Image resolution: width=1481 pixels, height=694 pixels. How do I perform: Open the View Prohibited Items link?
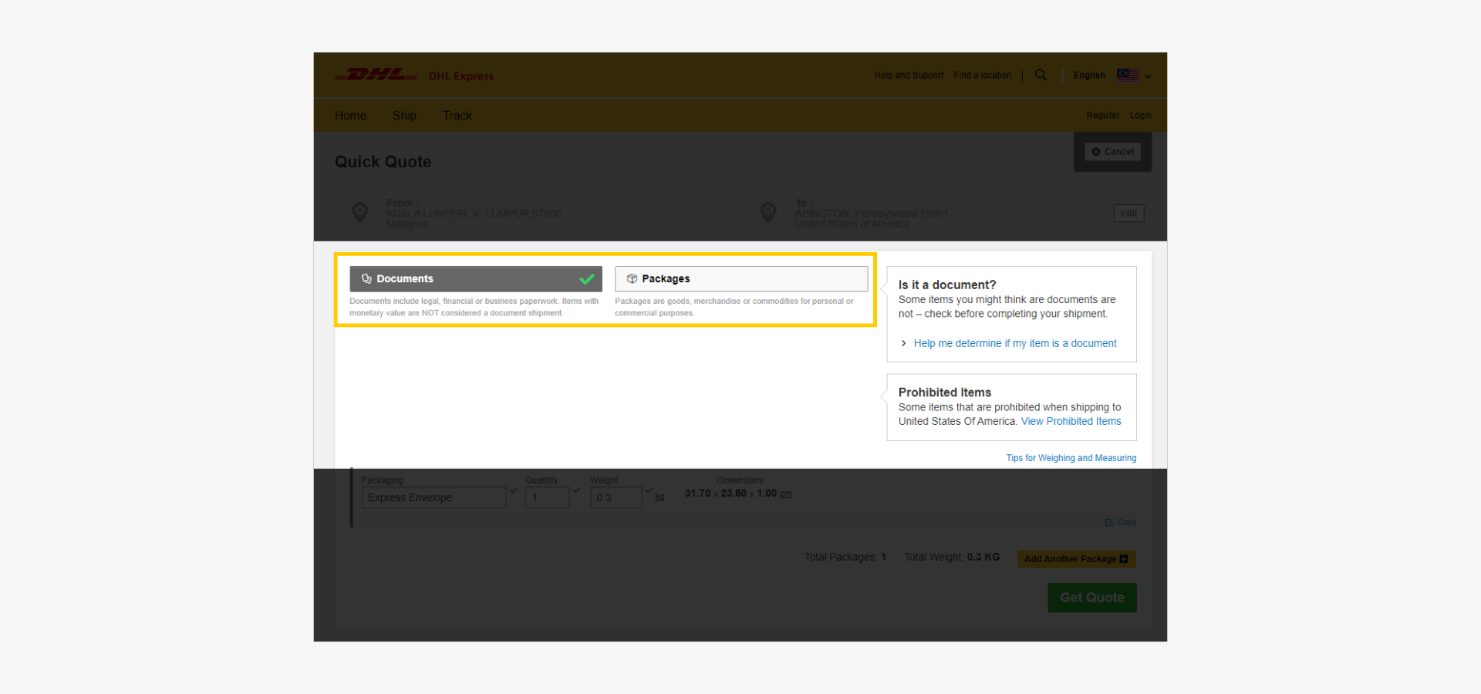[1071, 421]
